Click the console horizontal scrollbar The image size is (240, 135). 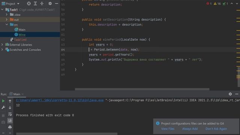[67, 134]
